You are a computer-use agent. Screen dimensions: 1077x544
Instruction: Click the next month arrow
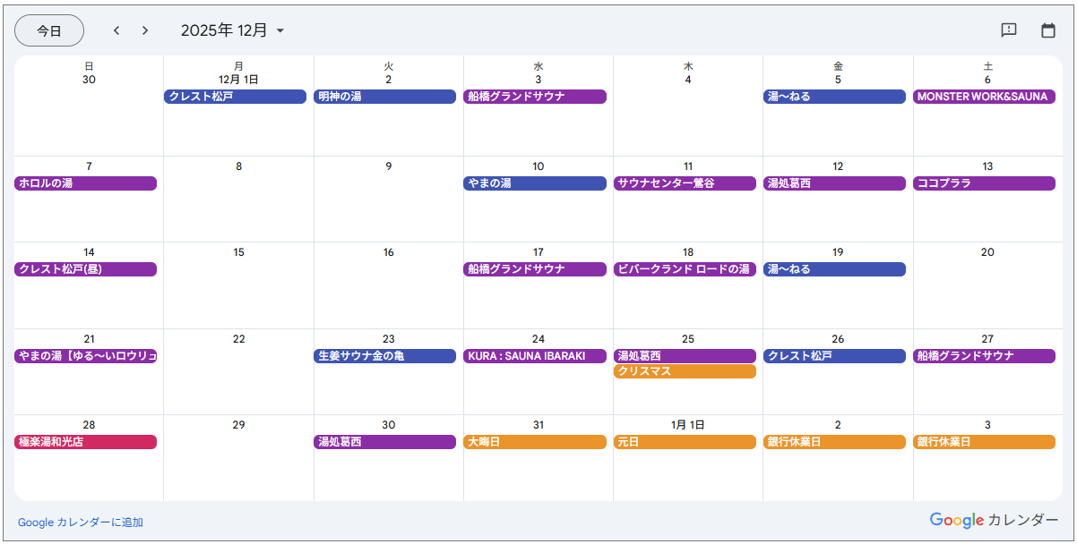click(145, 30)
